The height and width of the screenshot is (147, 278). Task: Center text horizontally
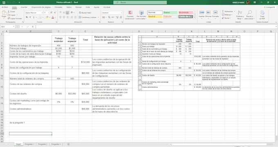pyautogui.click(x=64, y=18)
